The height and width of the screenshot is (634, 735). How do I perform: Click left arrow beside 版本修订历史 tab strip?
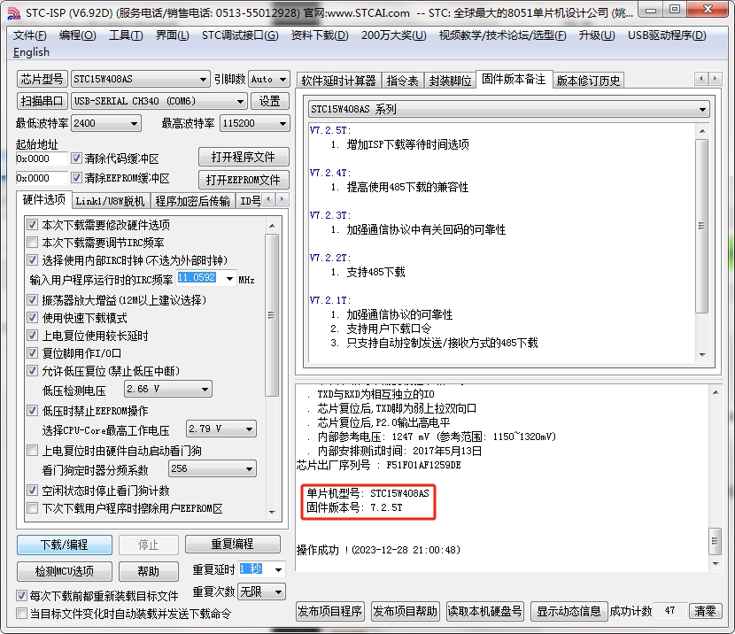700,79
